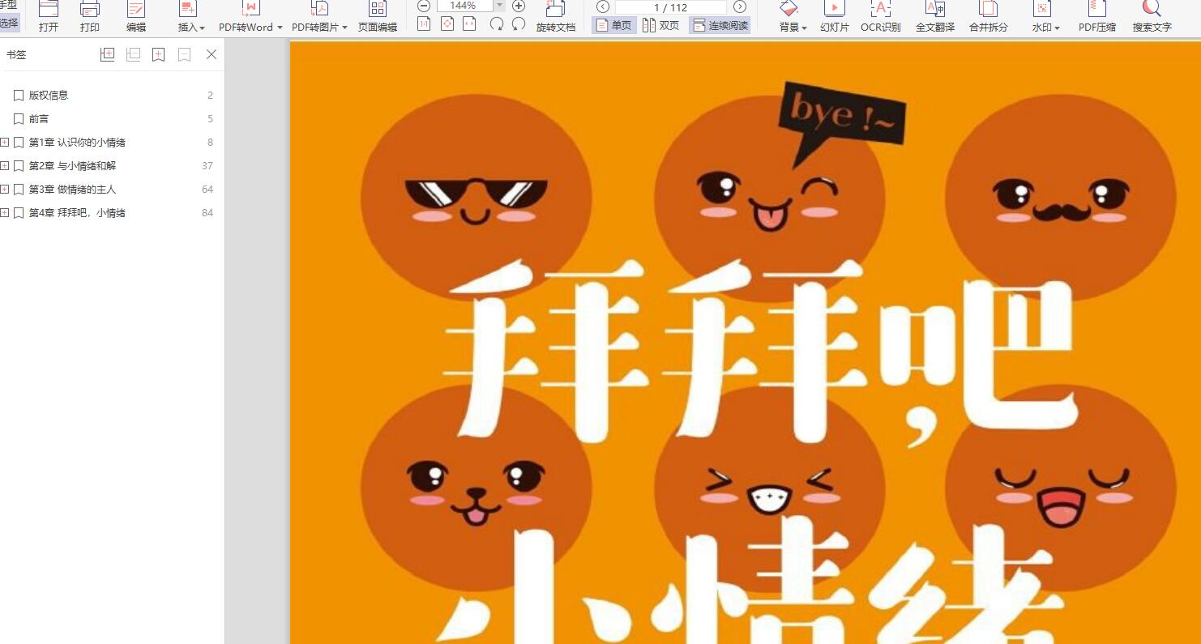Delete bookmark icon in 书签 panel
Image resolution: width=1201 pixels, height=644 pixels.
point(185,54)
